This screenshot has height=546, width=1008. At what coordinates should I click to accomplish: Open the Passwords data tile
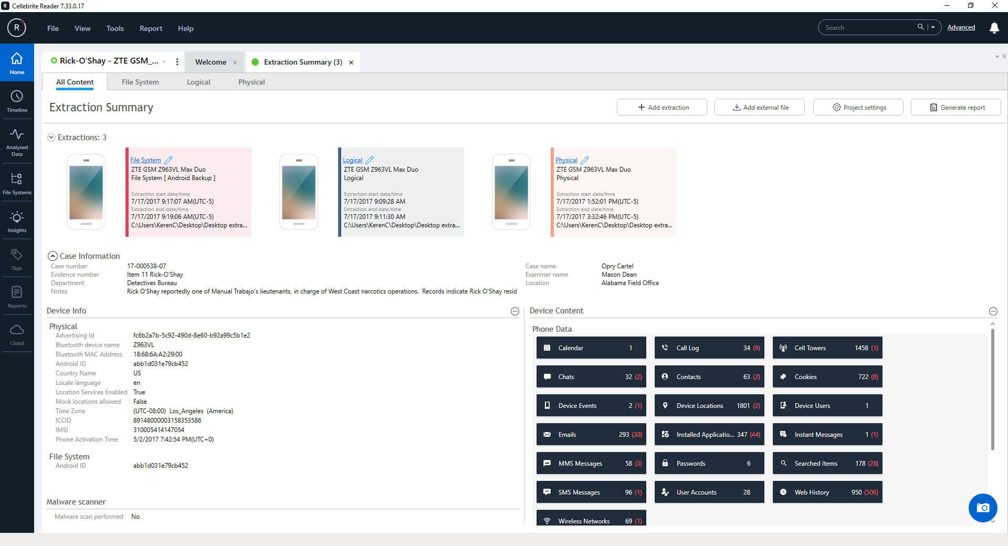(709, 463)
